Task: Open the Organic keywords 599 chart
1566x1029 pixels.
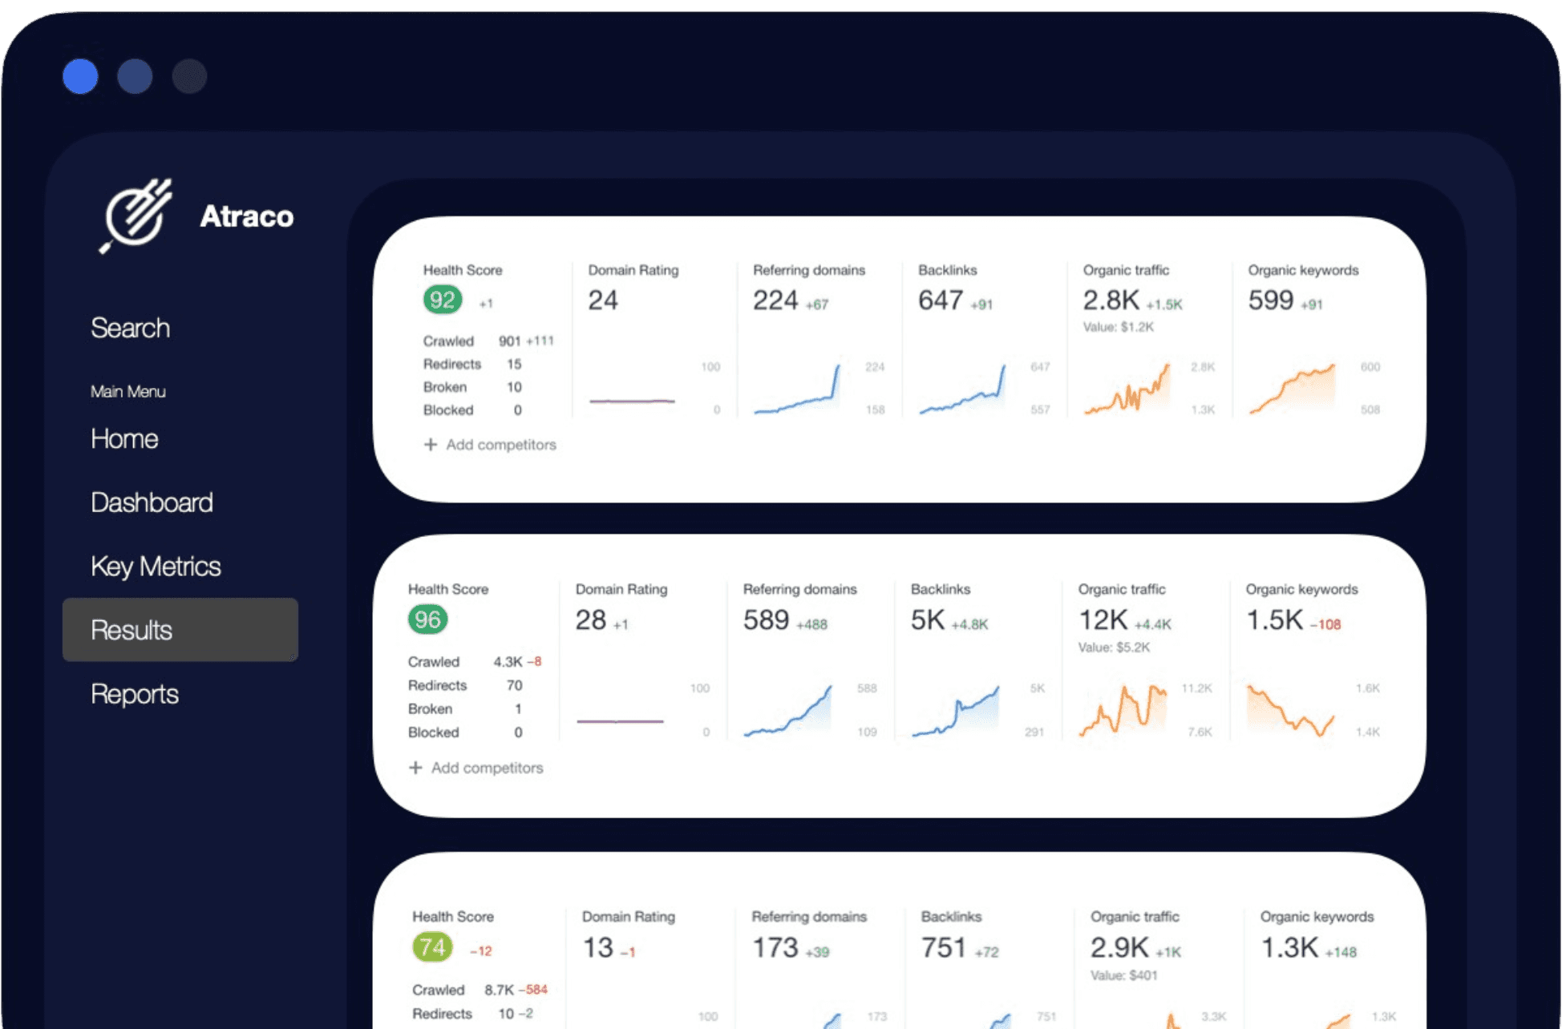Action: (1293, 389)
